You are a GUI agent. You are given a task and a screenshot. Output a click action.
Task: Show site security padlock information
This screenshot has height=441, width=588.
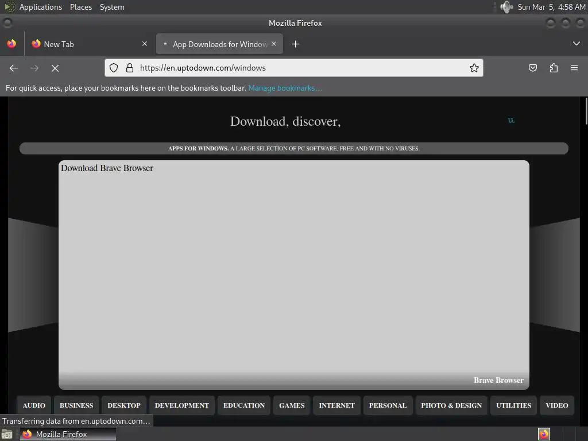point(130,68)
